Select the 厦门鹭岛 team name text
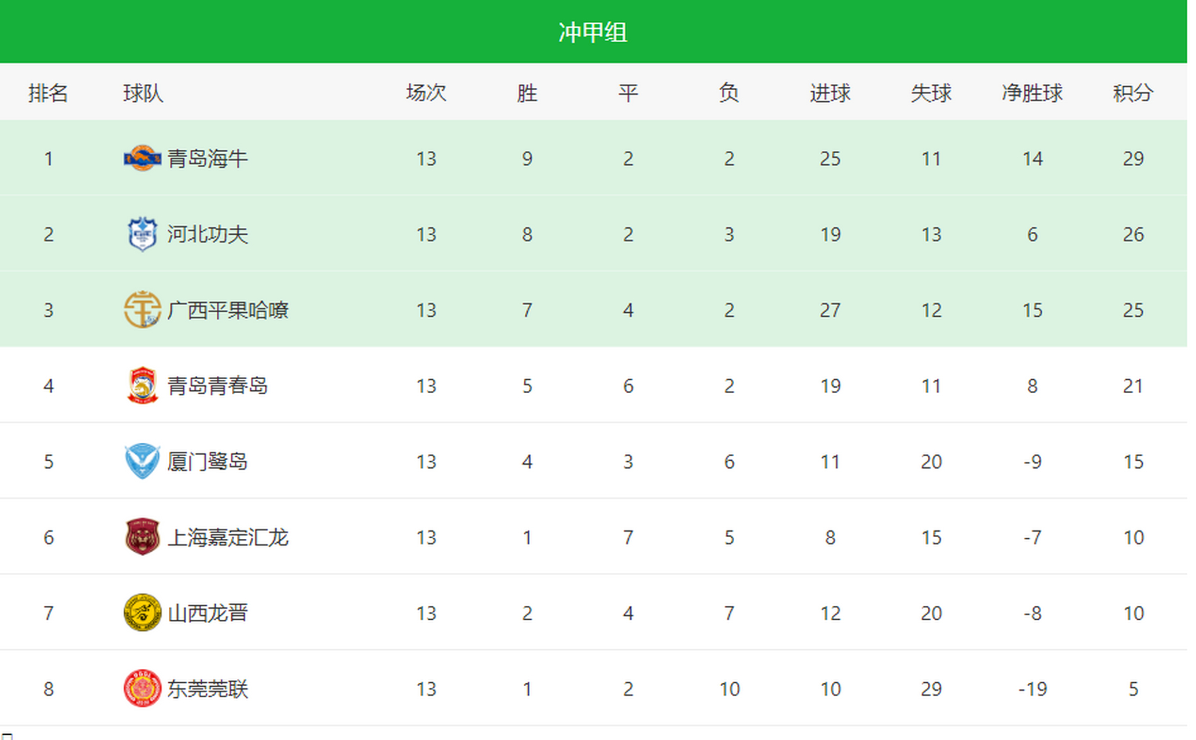 (x=208, y=461)
